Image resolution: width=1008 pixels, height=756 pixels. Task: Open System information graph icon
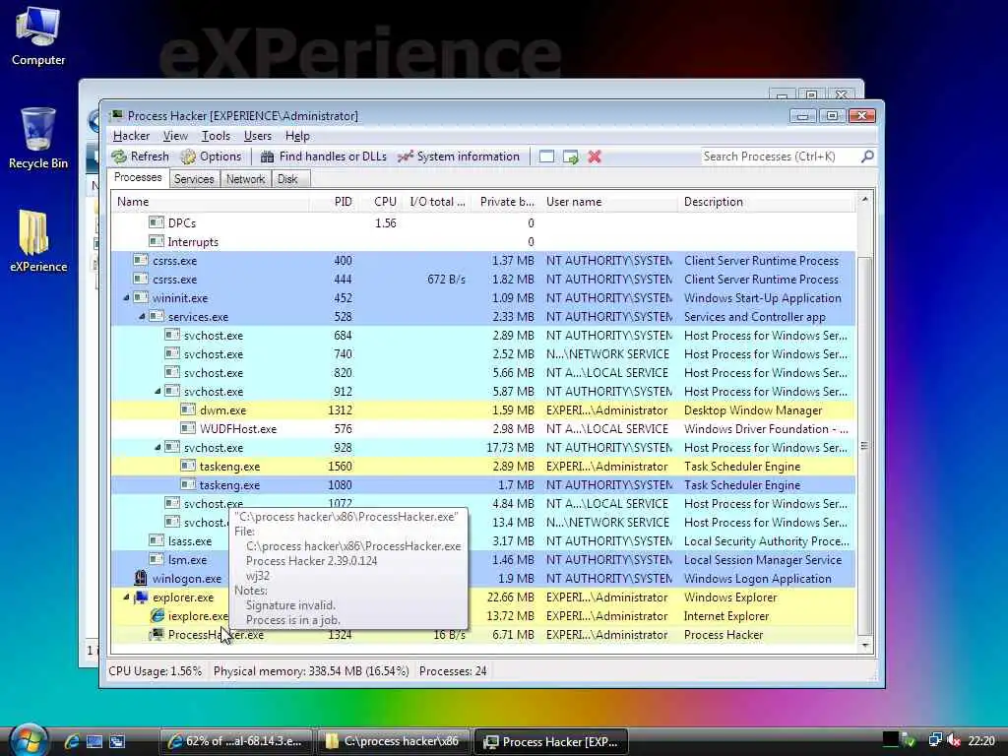coord(405,157)
